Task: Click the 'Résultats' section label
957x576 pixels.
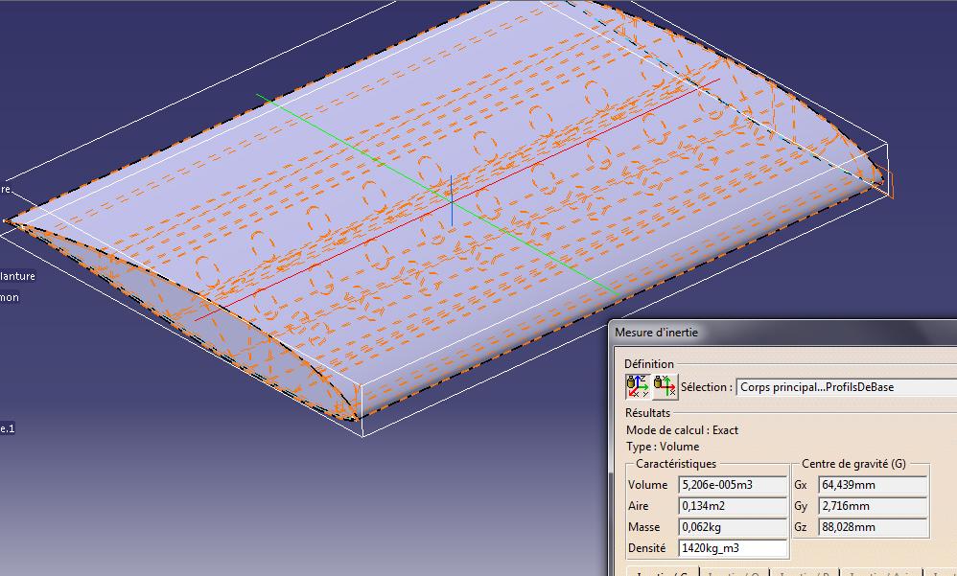Action: click(x=647, y=413)
